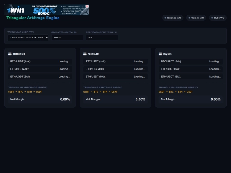
Task: Click the Binance WS status dot
Action: tap(165, 18)
